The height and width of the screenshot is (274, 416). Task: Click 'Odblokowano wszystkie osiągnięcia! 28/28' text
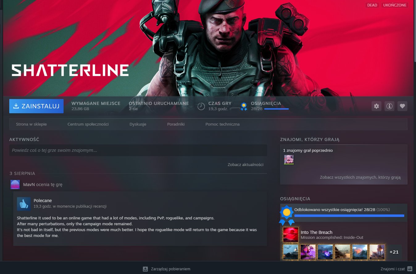pyautogui.click(x=335, y=210)
